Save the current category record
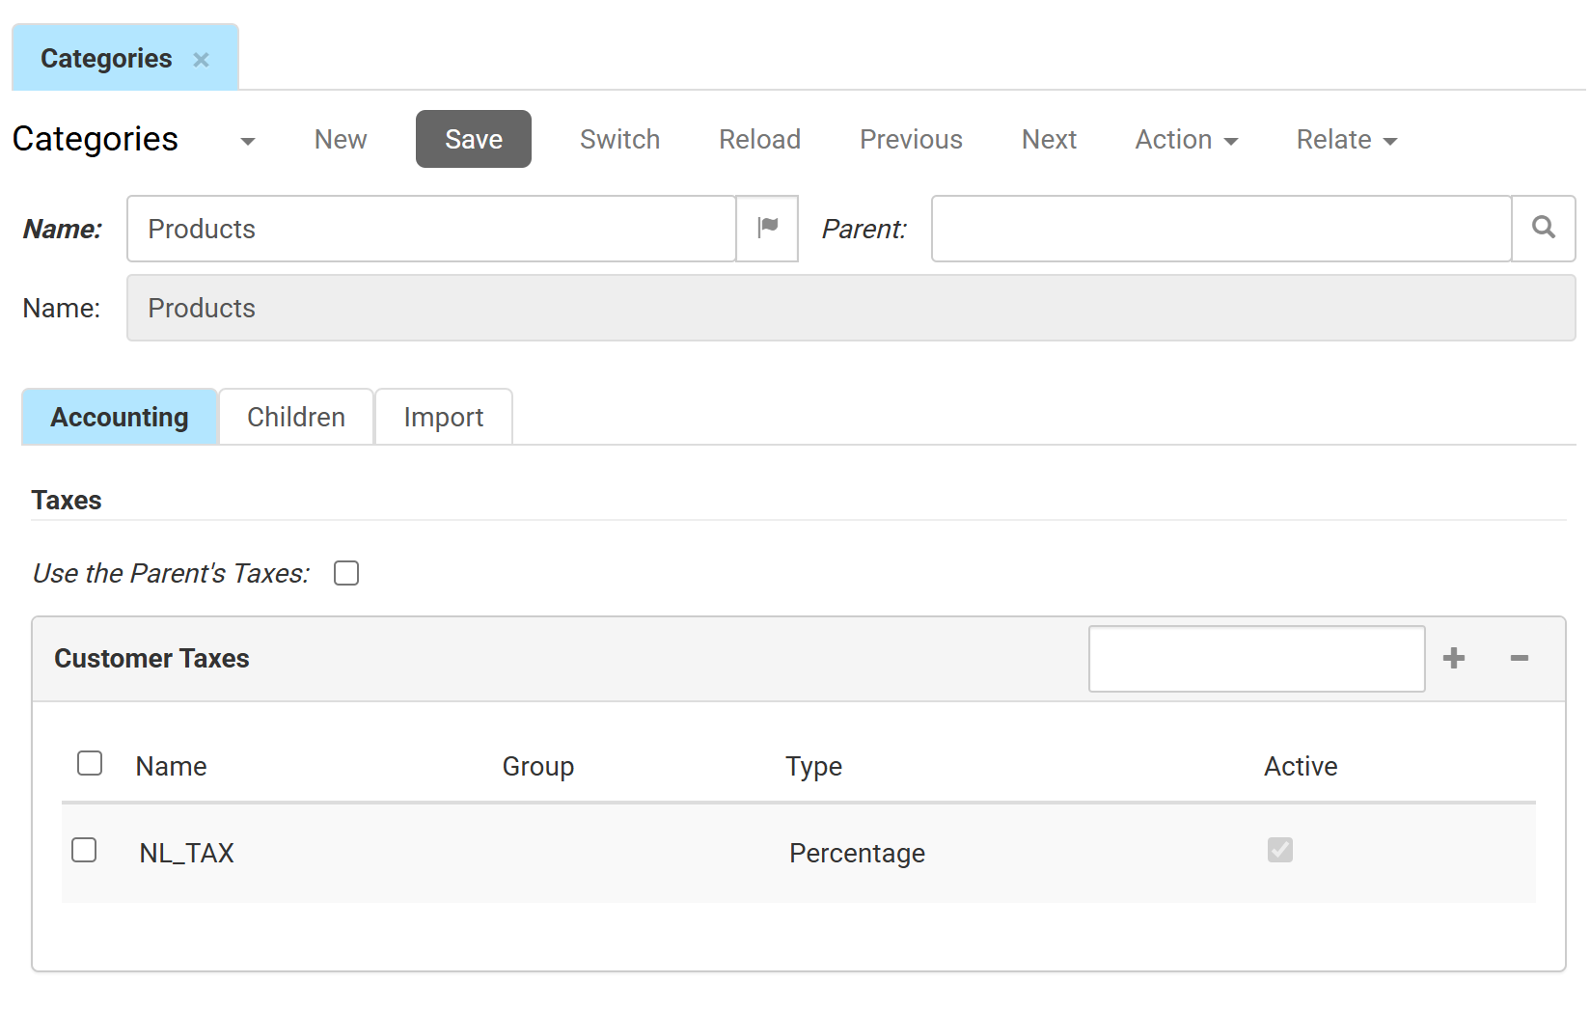This screenshot has height=1009, width=1590. (474, 139)
